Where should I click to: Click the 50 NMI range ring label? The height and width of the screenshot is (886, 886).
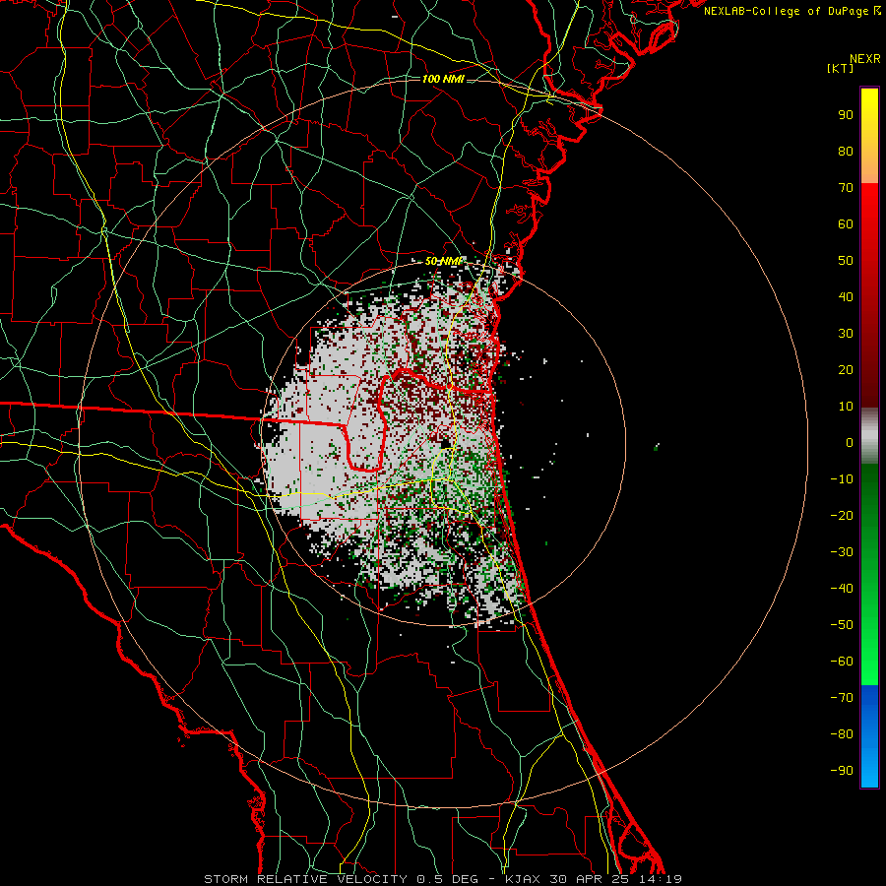coord(444,261)
